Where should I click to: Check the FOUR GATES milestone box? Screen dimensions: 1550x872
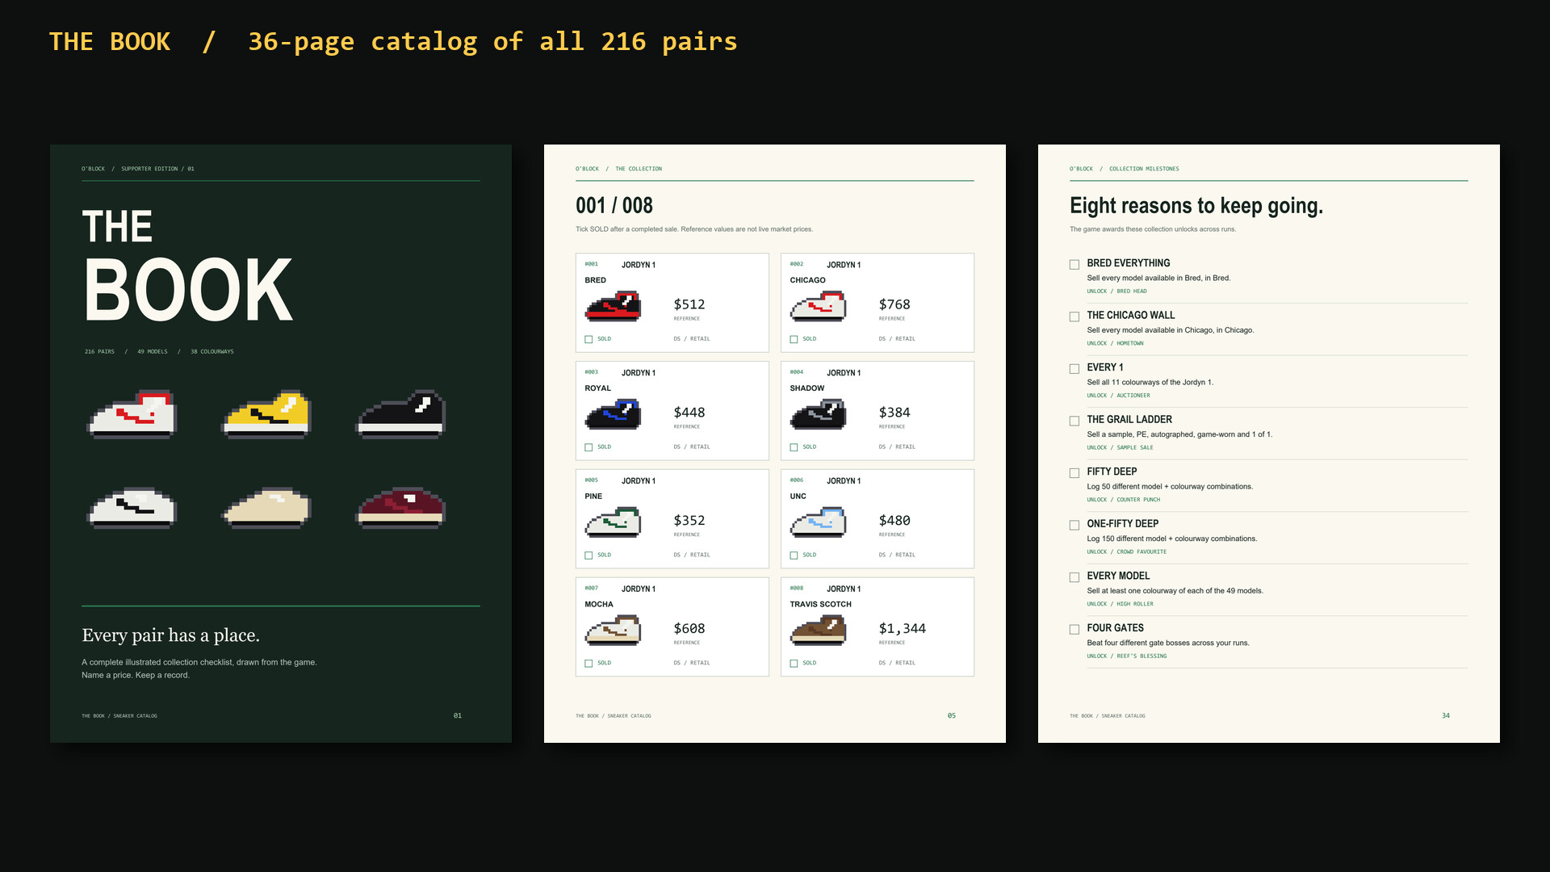[x=1075, y=629]
